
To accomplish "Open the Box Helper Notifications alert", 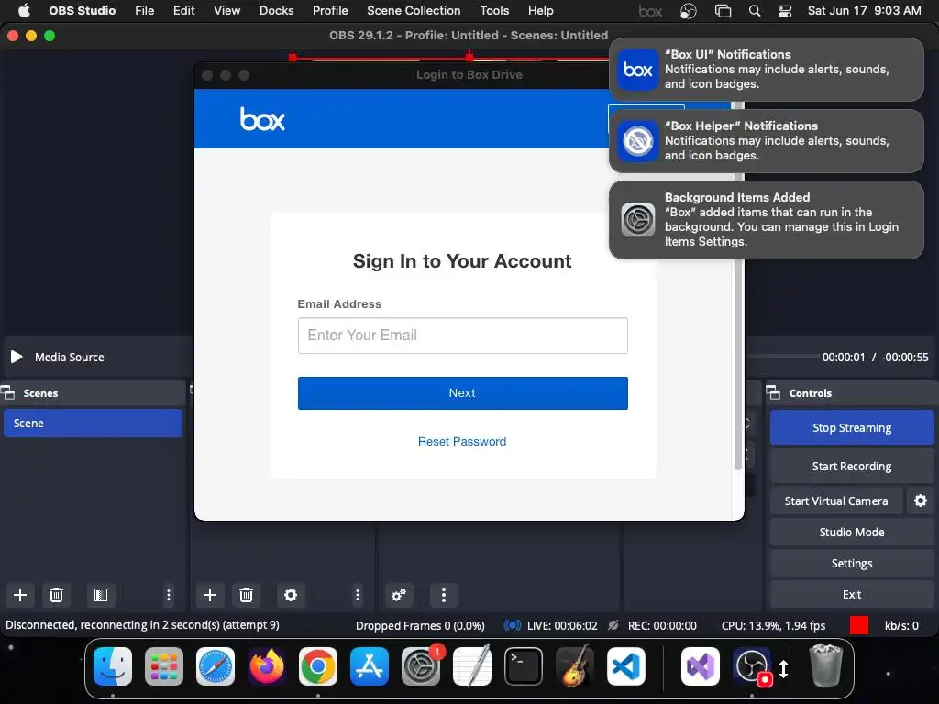I will 766,140.
